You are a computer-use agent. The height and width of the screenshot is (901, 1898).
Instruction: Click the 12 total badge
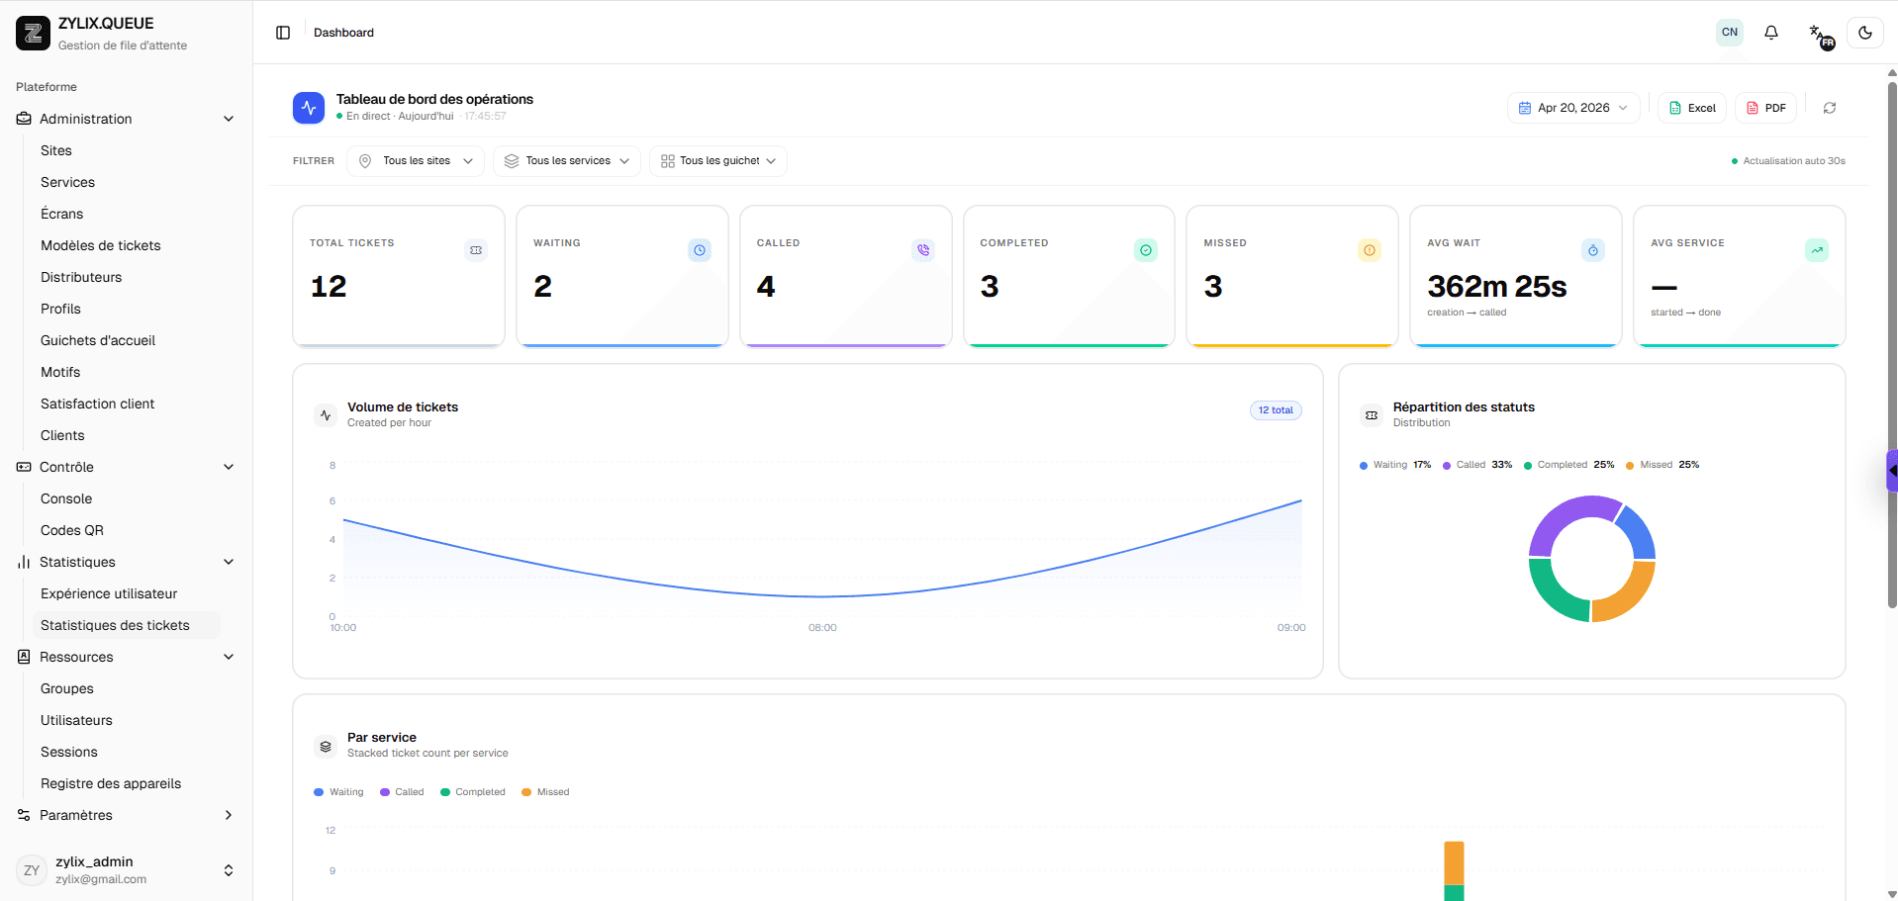click(x=1276, y=410)
